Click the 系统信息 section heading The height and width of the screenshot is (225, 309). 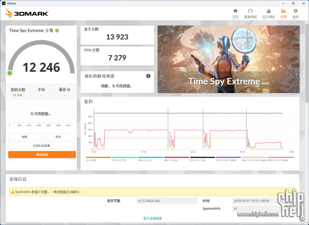[18, 179]
